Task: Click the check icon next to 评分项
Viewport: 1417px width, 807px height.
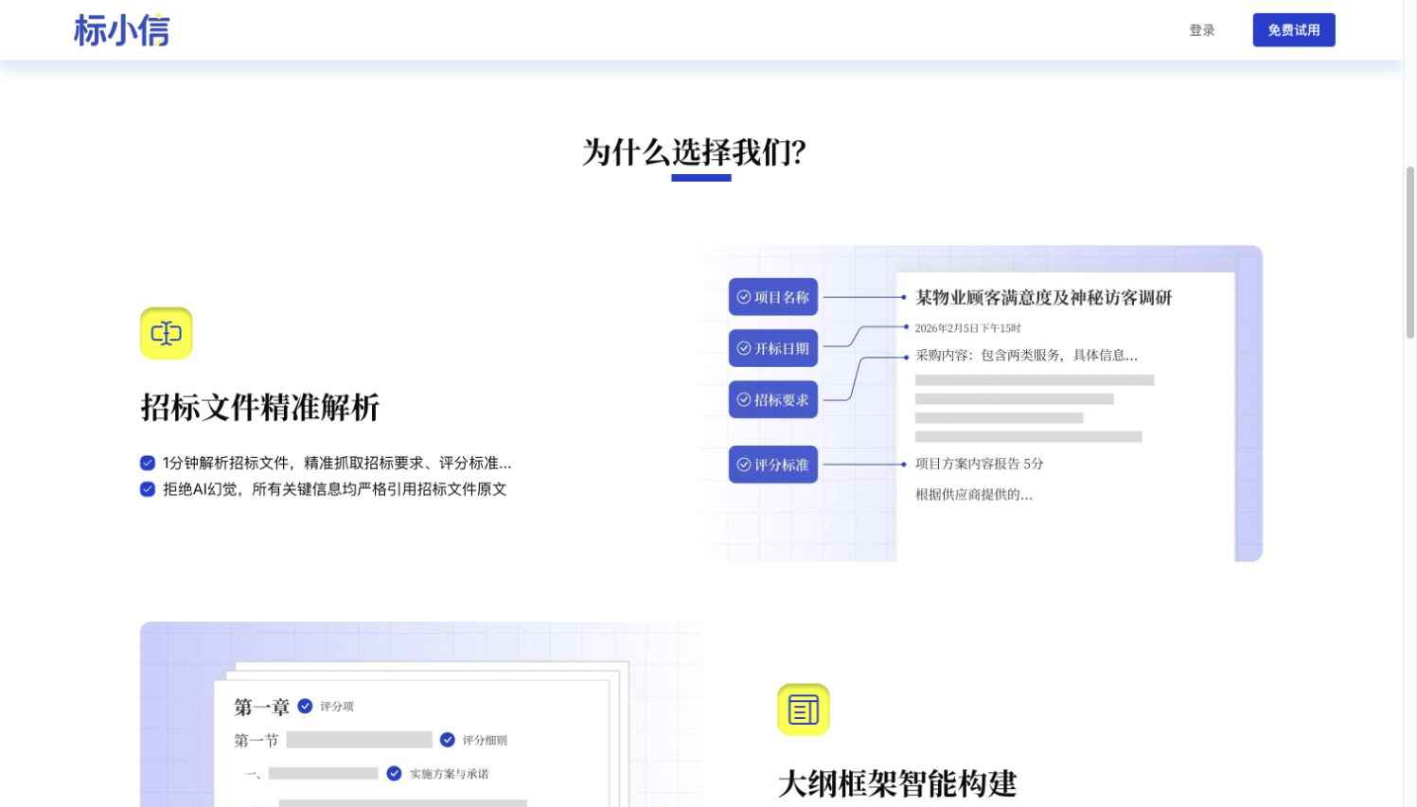Action: [x=305, y=706]
